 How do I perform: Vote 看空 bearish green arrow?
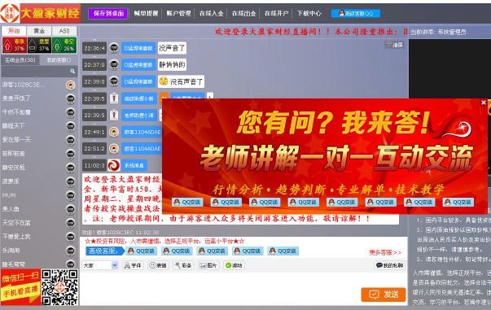(64, 45)
